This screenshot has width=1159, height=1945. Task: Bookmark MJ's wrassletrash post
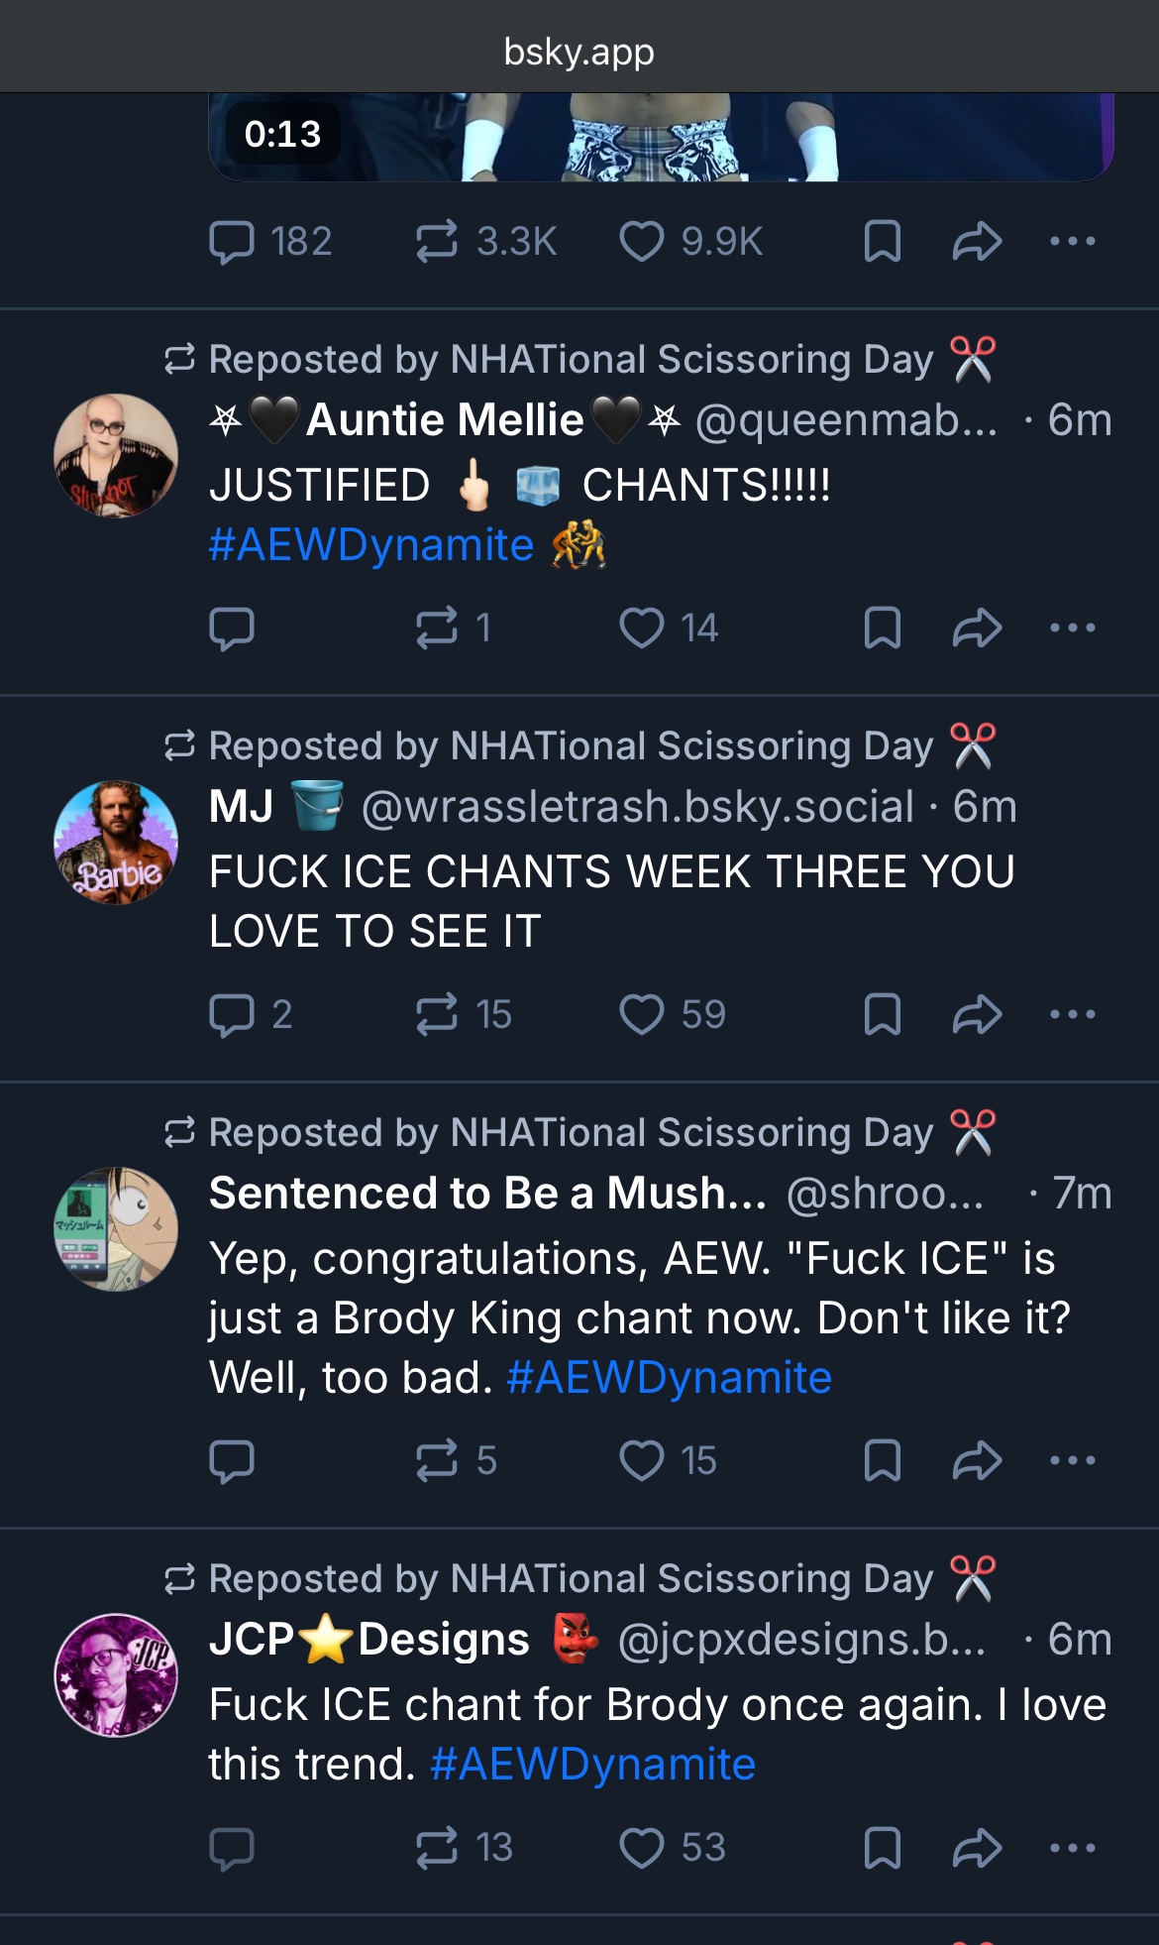point(882,1014)
